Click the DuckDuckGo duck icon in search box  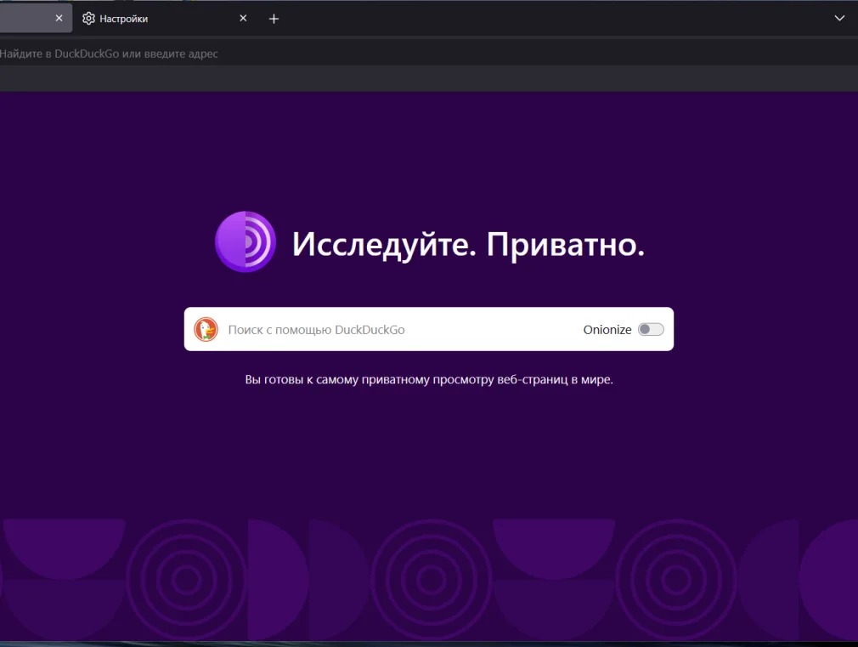coord(206,329)
